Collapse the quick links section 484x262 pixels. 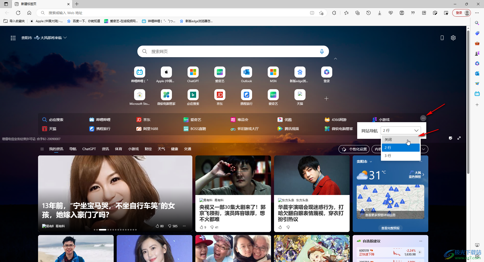(x=336, y=59)
